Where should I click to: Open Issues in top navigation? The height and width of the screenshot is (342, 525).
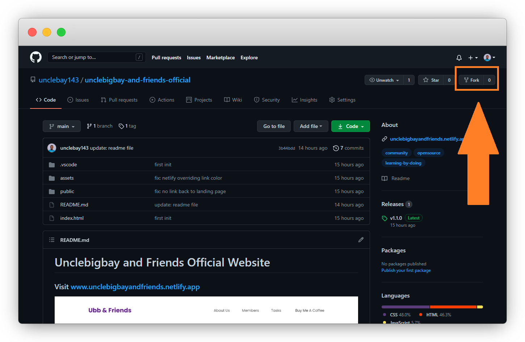[x=194, y=57]
